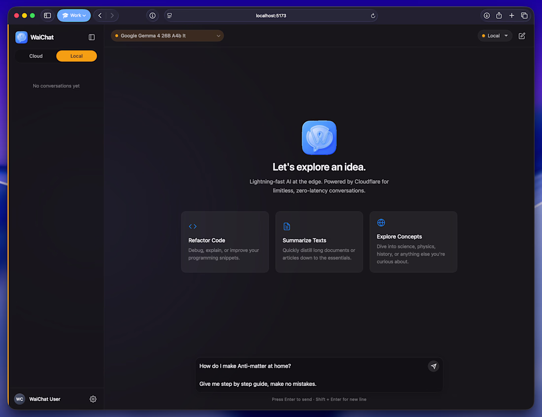The image size is (542, 417).
Task: Click the WaiChat title text in sidebar
Action: coord(42,37)
